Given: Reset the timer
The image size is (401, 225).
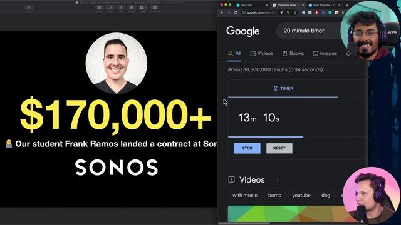Looking at the screenshot, I should [279, 148].
